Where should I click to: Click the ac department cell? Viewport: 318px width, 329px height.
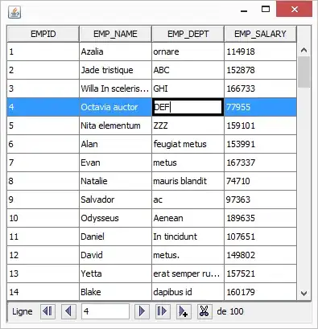[188, 199]
